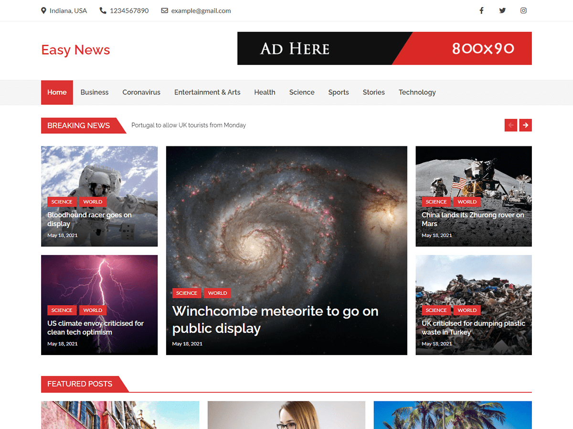Click the location pin icon for Indiana, USA
This screenshot has height=429, width=573.
coord(43,10)
